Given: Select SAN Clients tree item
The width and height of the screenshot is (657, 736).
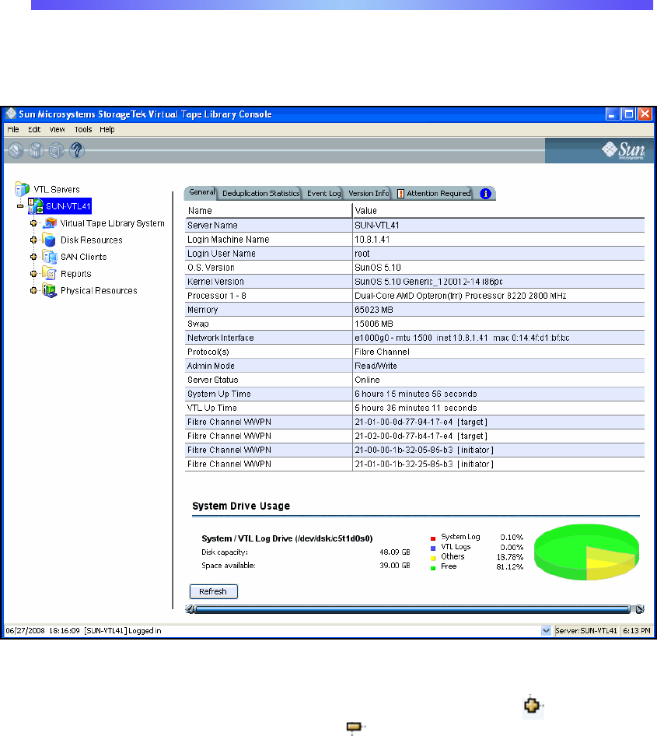Looking at the screenshot, I should tap(83, 257).
